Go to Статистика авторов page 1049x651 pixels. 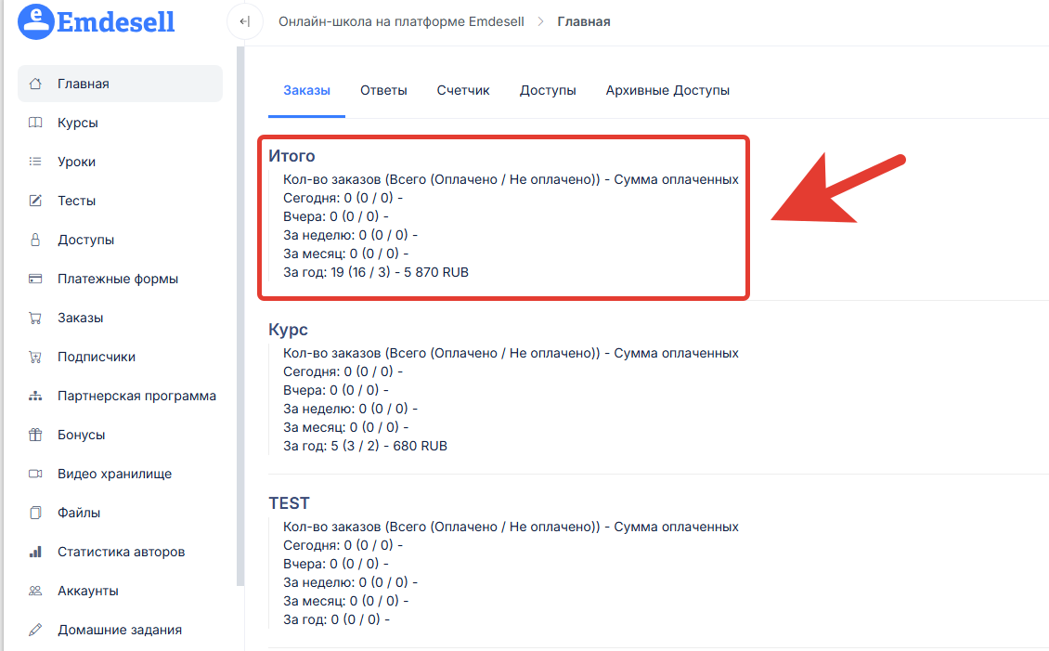(121, 552)
